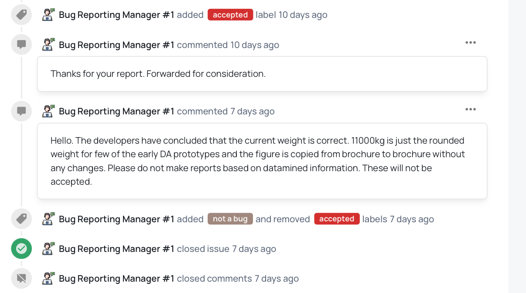Click the author name on the 7 days ago comment

pos(116,111)
